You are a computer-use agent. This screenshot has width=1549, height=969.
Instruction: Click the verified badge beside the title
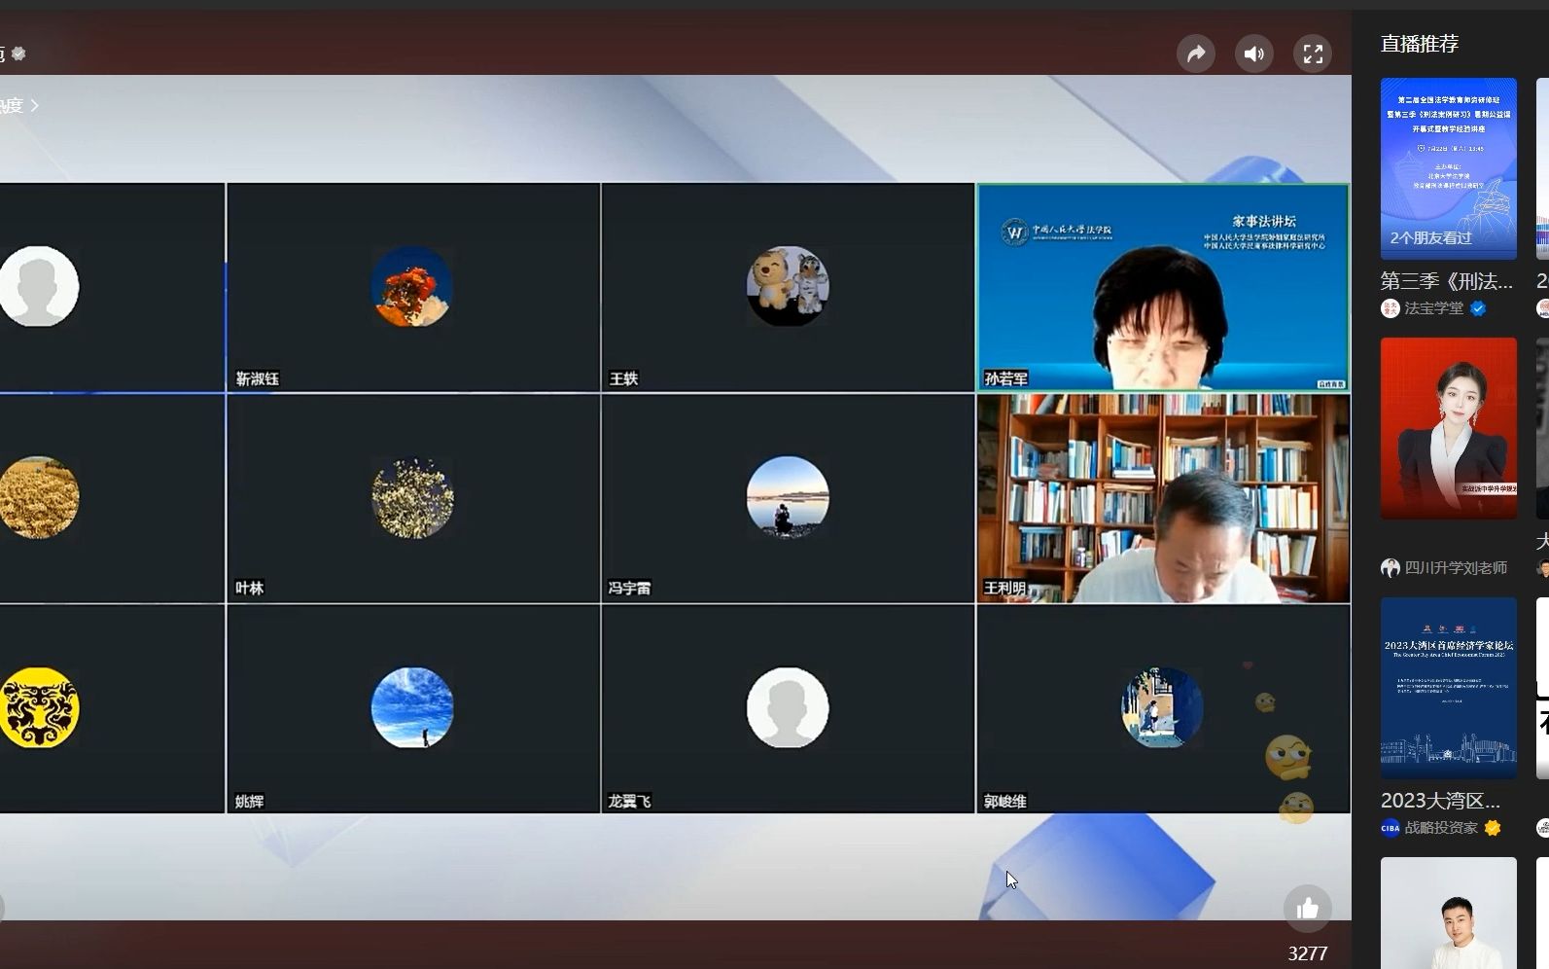18,54
